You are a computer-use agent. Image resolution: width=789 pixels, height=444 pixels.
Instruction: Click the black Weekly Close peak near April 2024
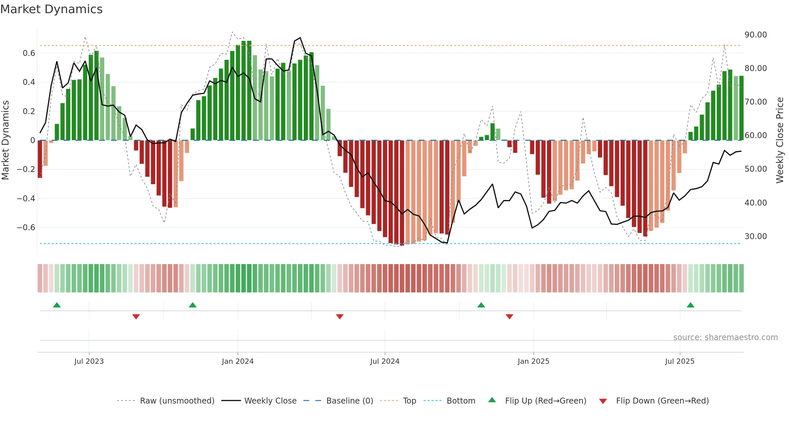[x=300, y=38]
